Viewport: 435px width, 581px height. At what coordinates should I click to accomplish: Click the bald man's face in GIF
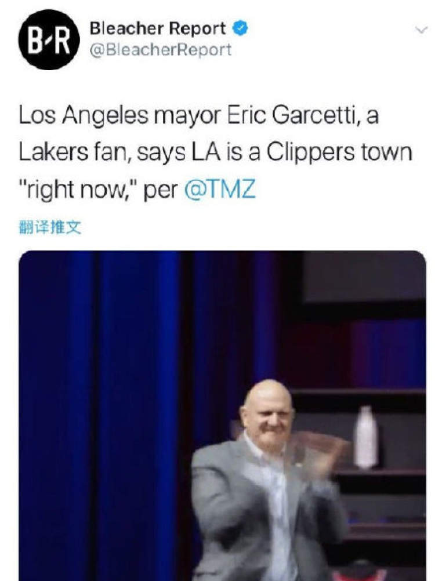click(x=267, y=412)
